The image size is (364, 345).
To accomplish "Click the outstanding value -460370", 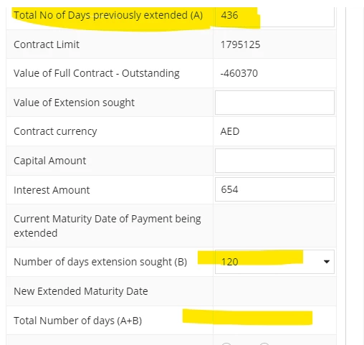I will (239, 73).
